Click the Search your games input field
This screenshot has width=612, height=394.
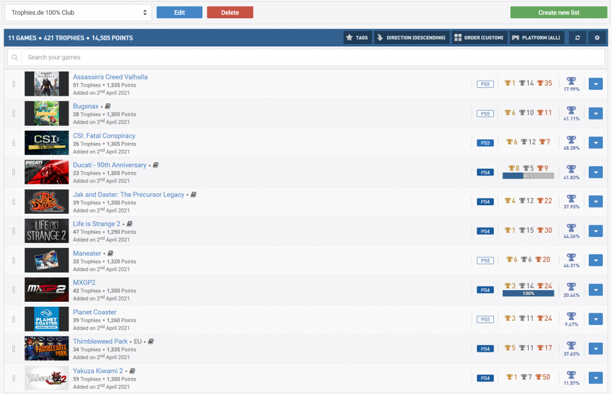312,57
